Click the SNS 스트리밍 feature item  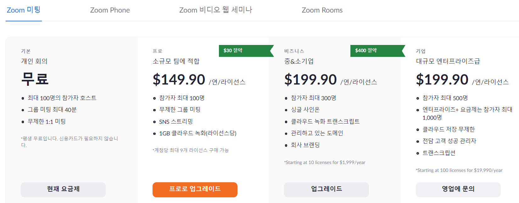pyautogui.click(x=176, y=122)
